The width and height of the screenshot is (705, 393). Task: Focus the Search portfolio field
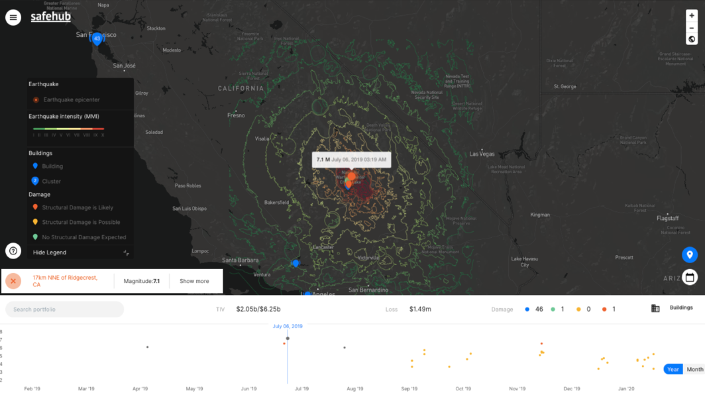pyautogui.click(x=65, y=309)
